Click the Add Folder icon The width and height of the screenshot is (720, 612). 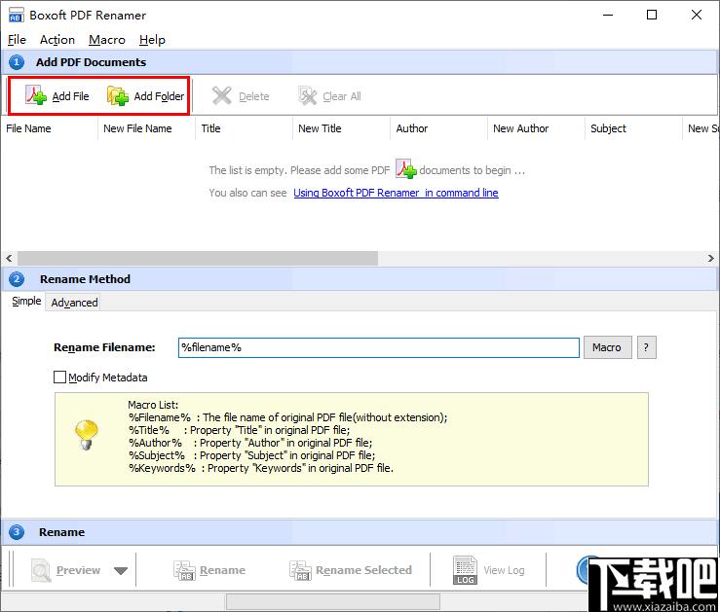118,95
